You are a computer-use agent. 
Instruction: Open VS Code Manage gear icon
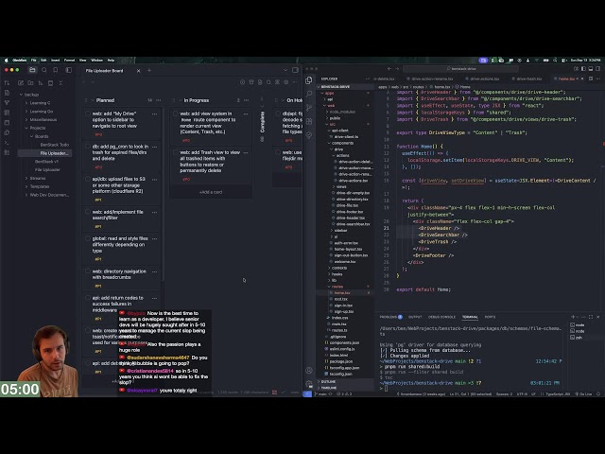click(x=309, y=384)
